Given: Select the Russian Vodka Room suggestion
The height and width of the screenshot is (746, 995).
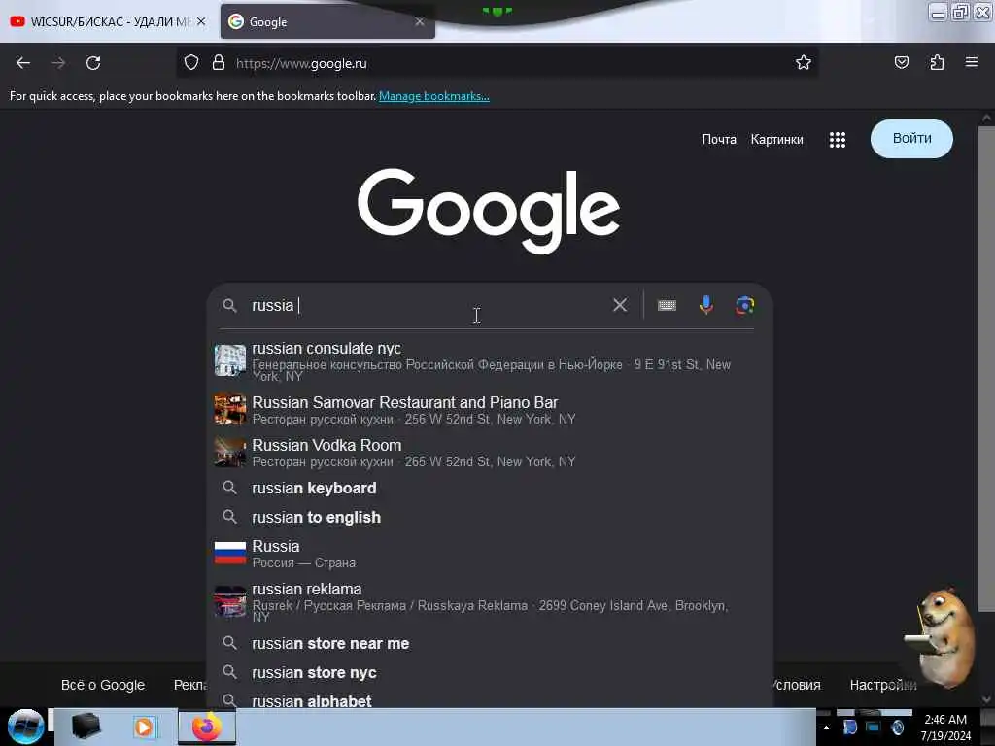Looking at the screenshot, I should 490,453.
